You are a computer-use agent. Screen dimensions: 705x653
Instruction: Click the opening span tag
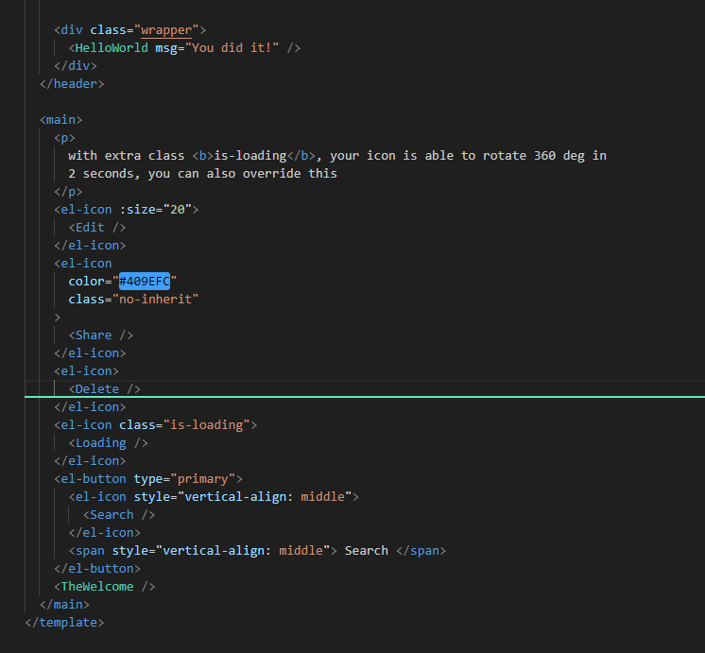pos(90,550)
